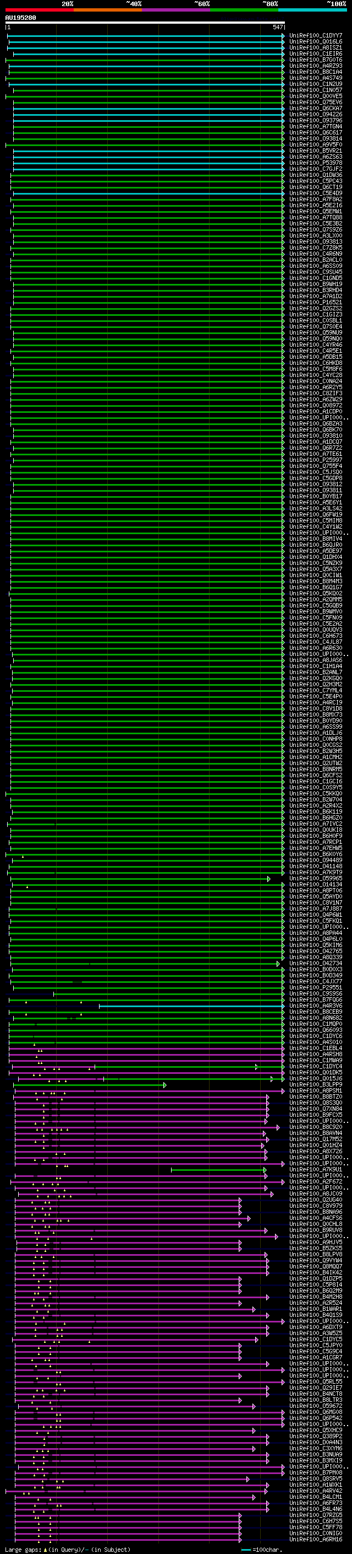Select label UniRef100_B4IK42
The height and width of the screenshot is (1554, 352).
click(316, 1272)
